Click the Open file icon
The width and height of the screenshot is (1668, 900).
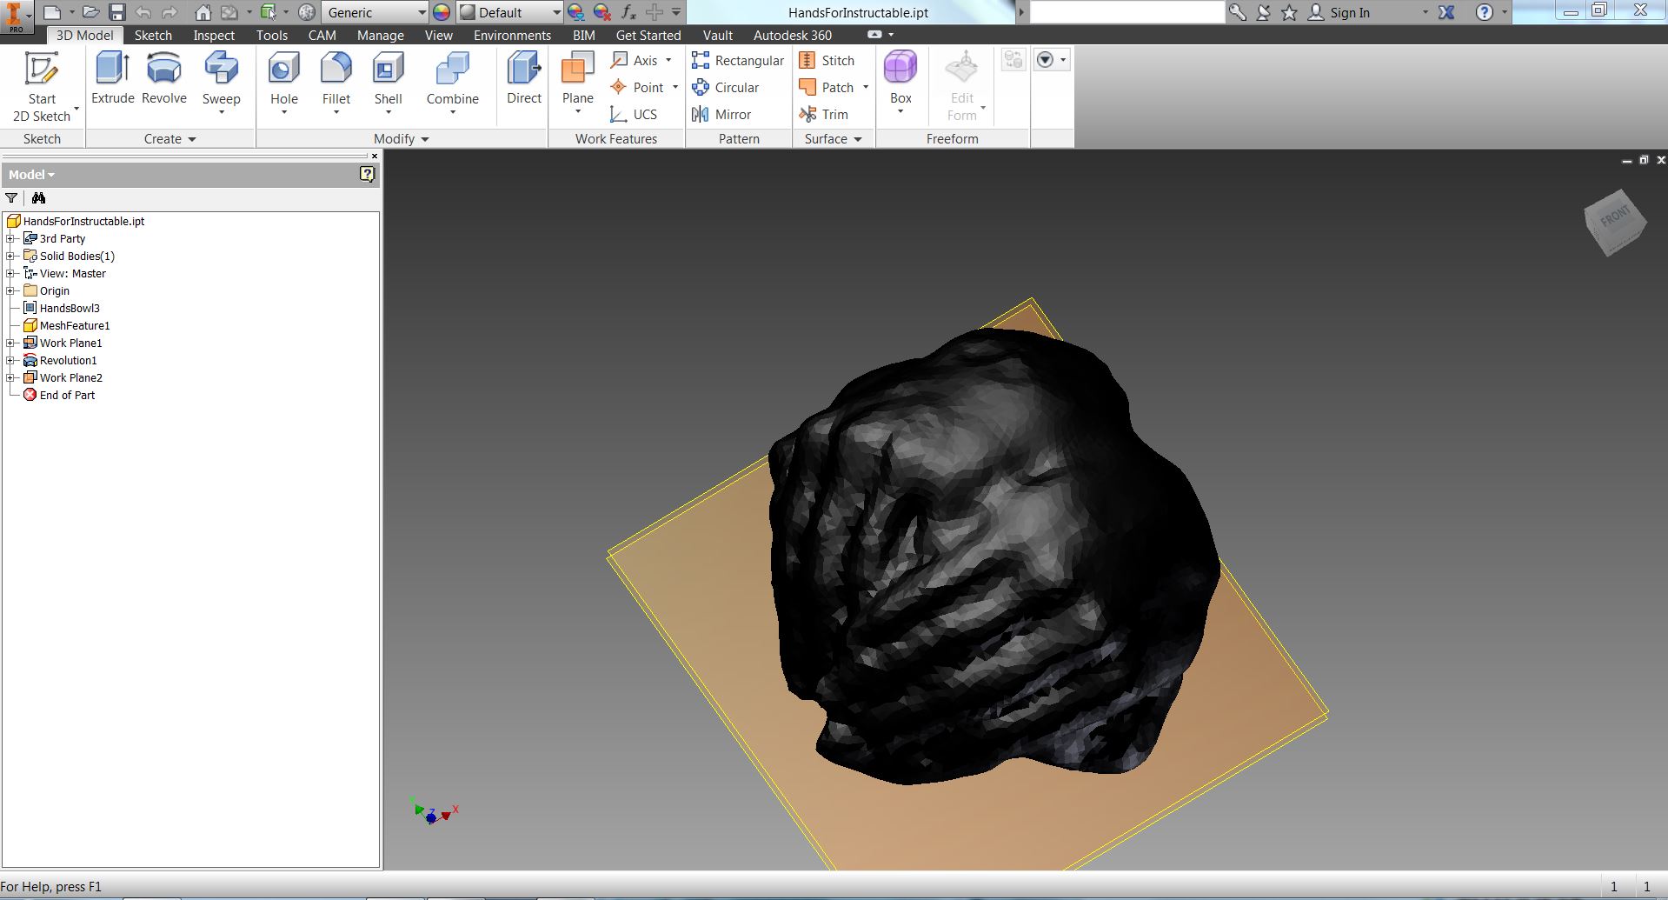[x=90, y=12]
